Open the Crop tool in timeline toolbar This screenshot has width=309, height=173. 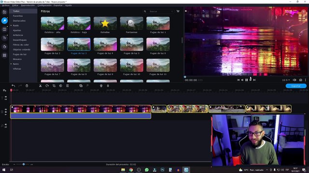coord(54,86)
